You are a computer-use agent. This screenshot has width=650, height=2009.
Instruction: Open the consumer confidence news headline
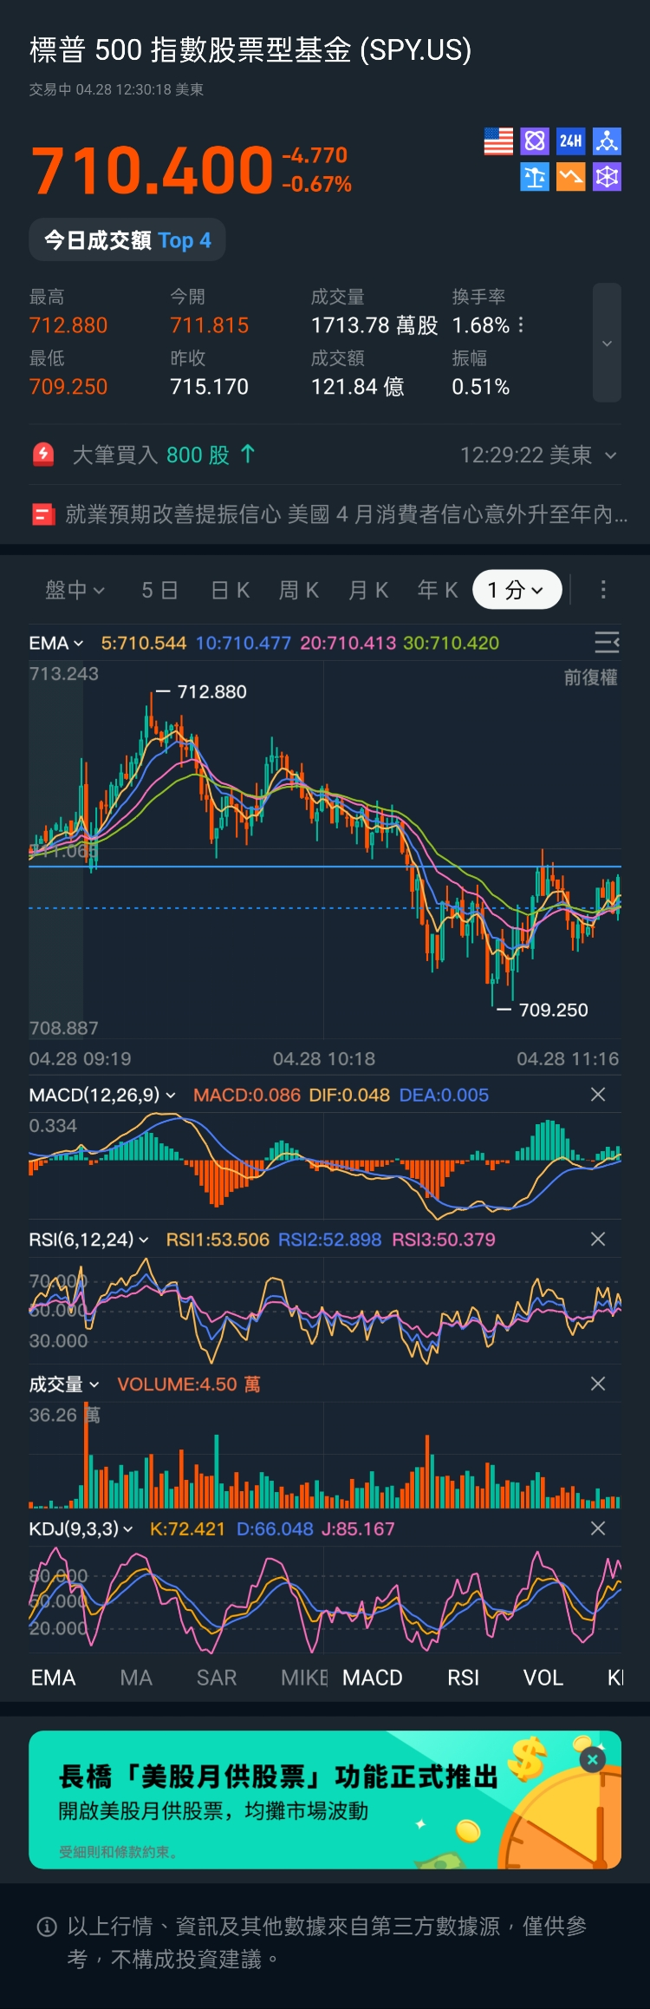[x=338, y=514]
